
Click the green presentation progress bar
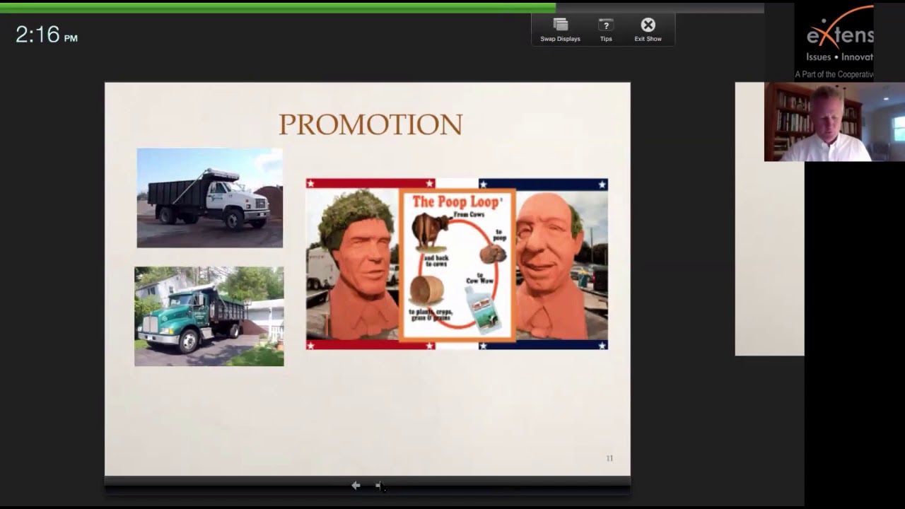coord(278,8)
